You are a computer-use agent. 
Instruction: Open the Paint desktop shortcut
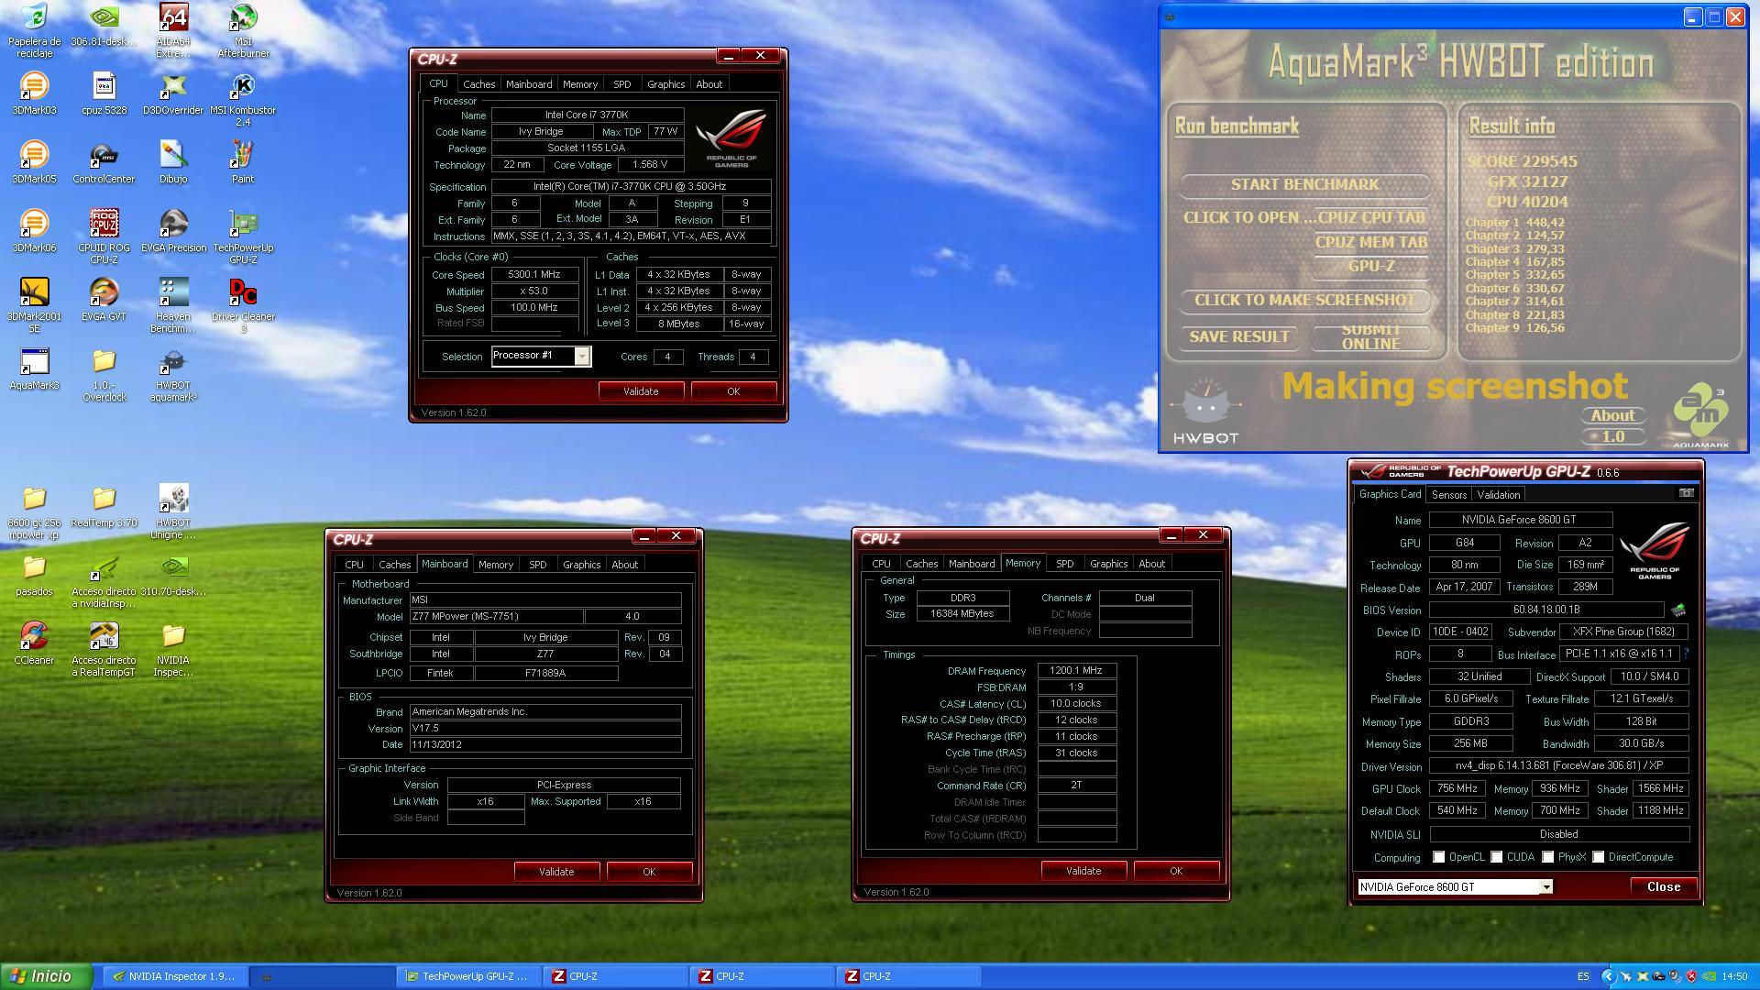[243, 162]
